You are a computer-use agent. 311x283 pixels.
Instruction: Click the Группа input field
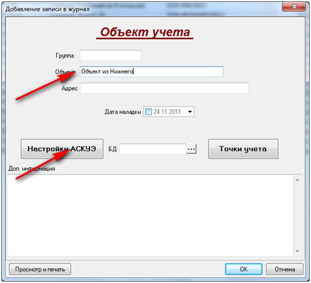(111, 55)
